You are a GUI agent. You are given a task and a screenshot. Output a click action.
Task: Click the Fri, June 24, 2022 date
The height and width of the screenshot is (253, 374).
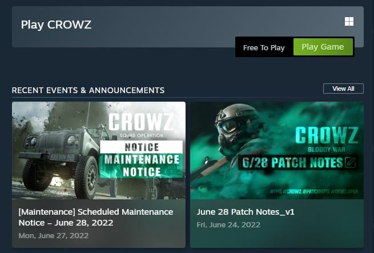click(x=228, y=225)
